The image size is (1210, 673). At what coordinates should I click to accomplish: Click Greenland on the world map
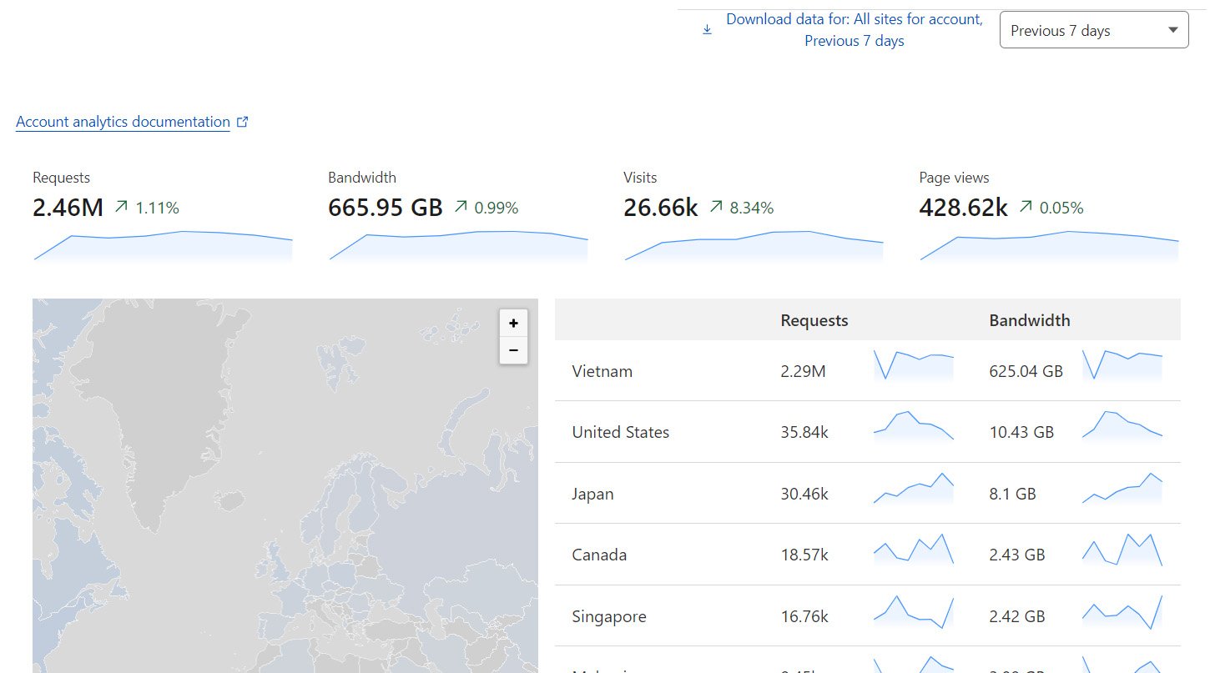[x=167, y=417]
